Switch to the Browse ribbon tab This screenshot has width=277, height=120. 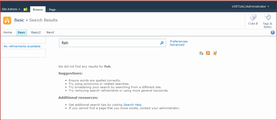tap(38, 10)
